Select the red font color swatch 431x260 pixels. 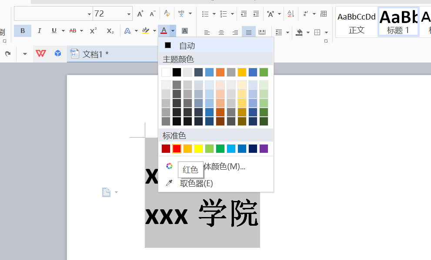tap(176, 148)
